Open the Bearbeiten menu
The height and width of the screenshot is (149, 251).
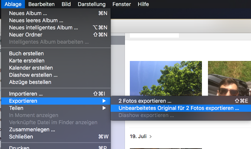tap(42, 4)
